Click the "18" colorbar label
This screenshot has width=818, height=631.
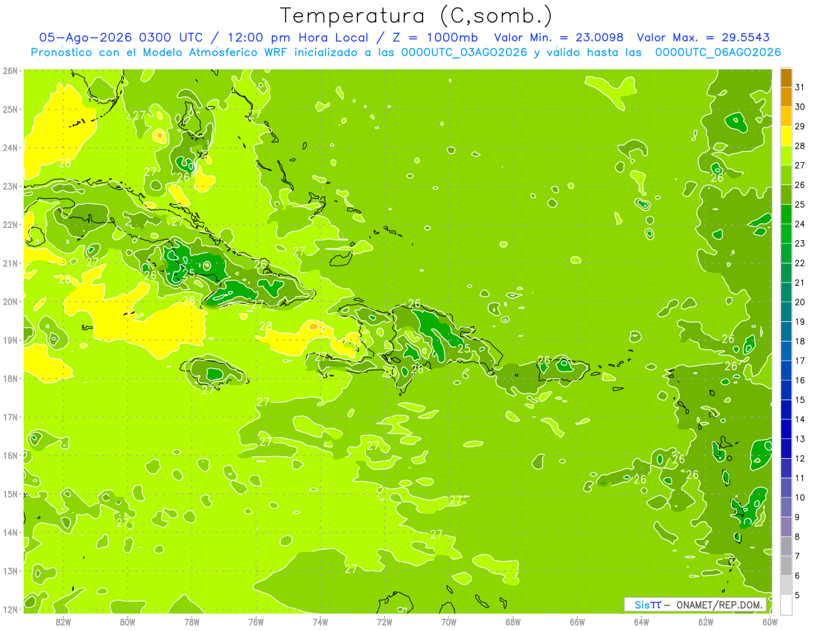tap(800, 341)
